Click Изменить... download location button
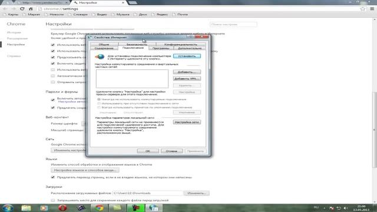Image resolution: width=377 pixels, height=212 pixels. click(197, 193)
